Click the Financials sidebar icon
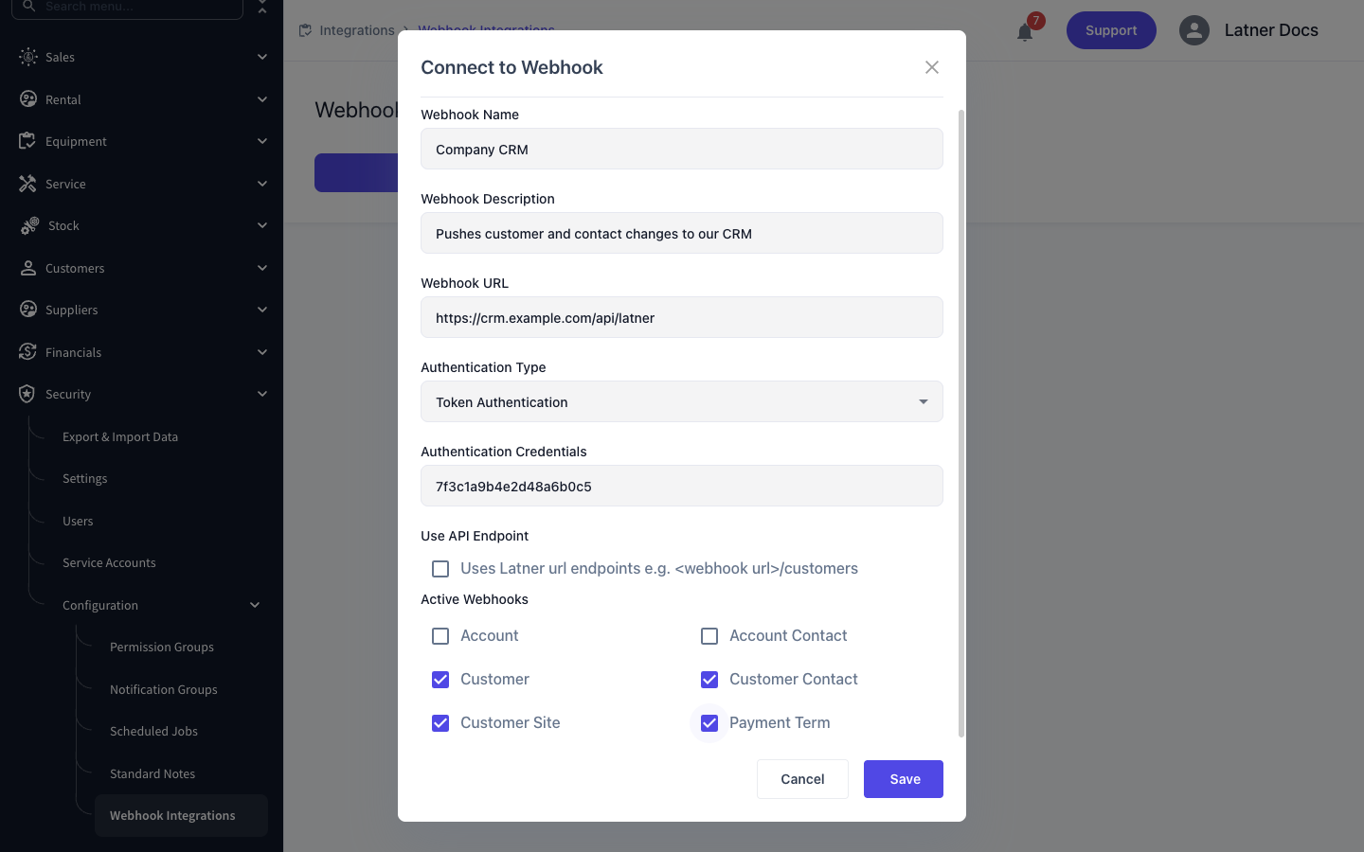This screenshot has width=1364, height=852. click(x=27, y=352)
